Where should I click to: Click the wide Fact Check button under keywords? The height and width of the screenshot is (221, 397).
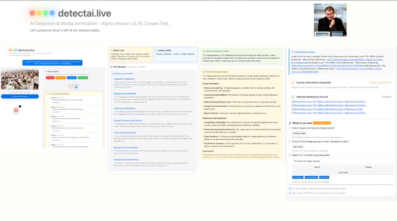click(343, 173)
